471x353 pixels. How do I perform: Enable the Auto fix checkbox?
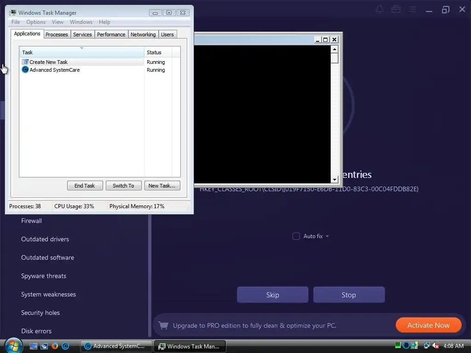click(x=296, y=236)
